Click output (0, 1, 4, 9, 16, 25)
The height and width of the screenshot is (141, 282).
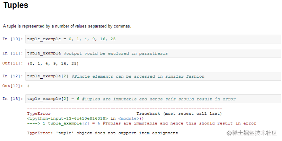click(53, 63)
